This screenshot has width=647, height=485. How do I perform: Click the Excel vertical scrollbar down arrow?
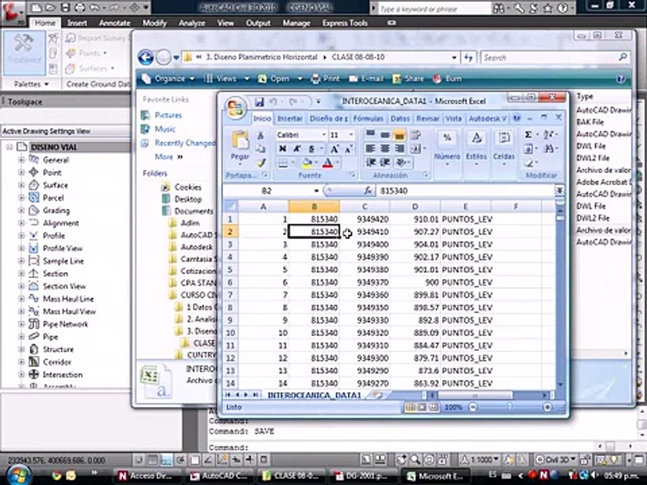click(x=559, y=385)
